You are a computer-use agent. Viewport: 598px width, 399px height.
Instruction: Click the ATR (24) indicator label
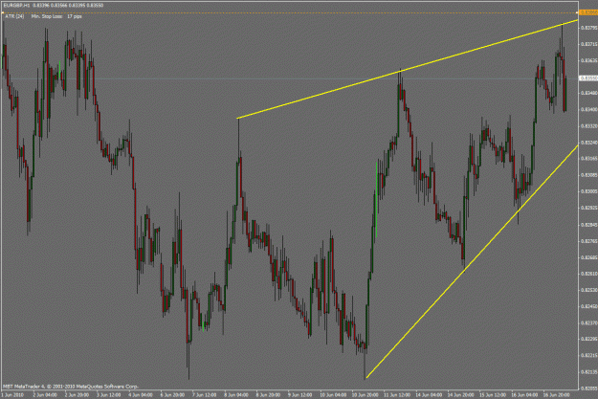(x=15, y=16)
